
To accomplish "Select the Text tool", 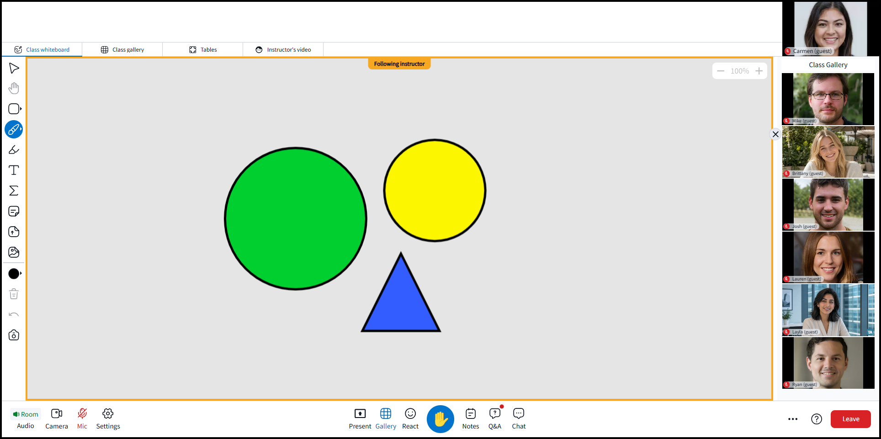I will click(14, 170).
